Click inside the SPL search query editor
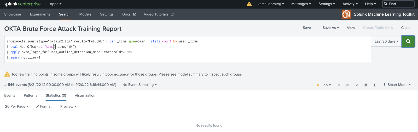Screen dimensions: 418x132 [x=188, y=49]
